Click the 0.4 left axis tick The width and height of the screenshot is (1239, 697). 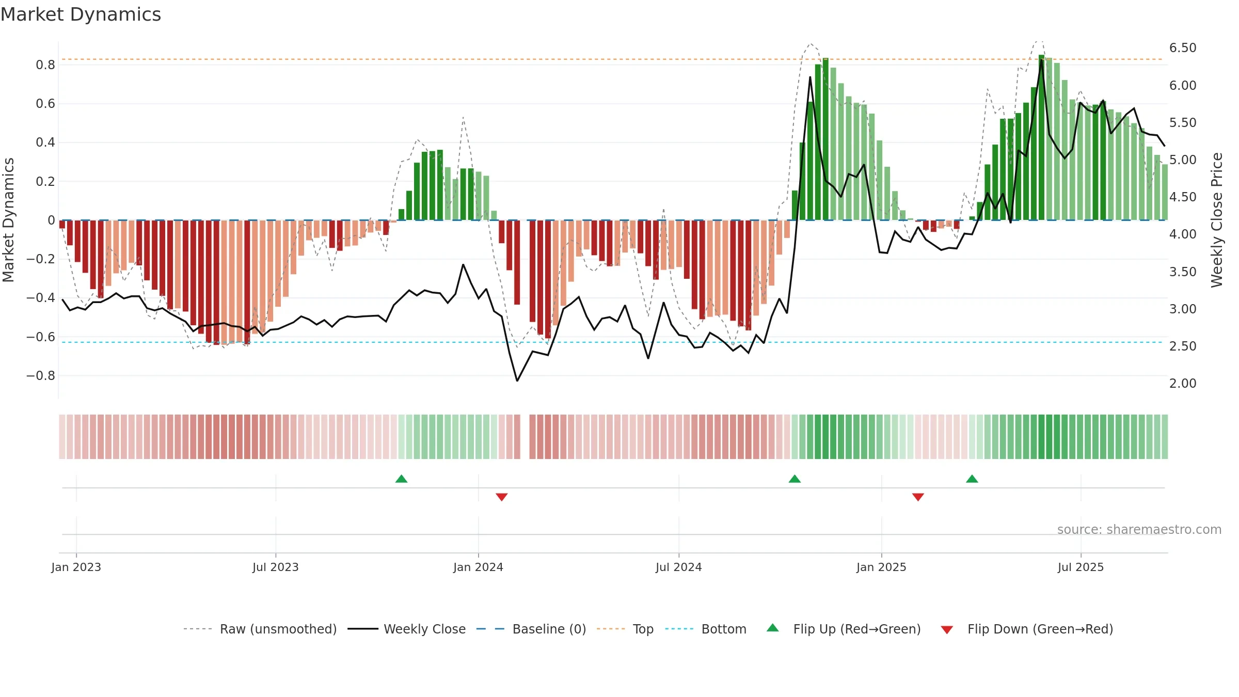(x=45, y=142)
